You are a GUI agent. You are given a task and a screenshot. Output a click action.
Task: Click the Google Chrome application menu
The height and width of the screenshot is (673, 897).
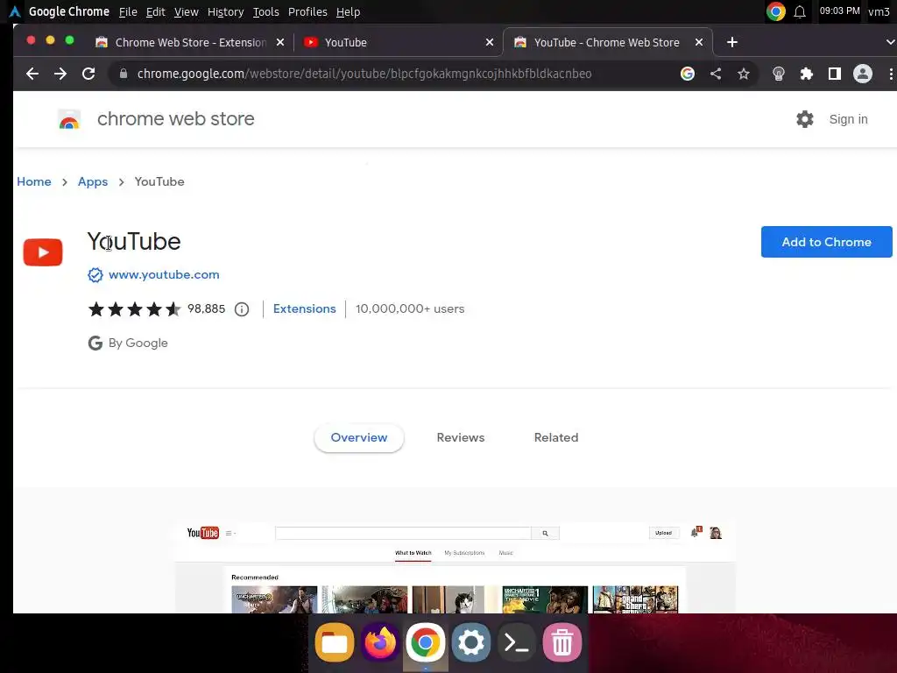click(x=68, y=11)
